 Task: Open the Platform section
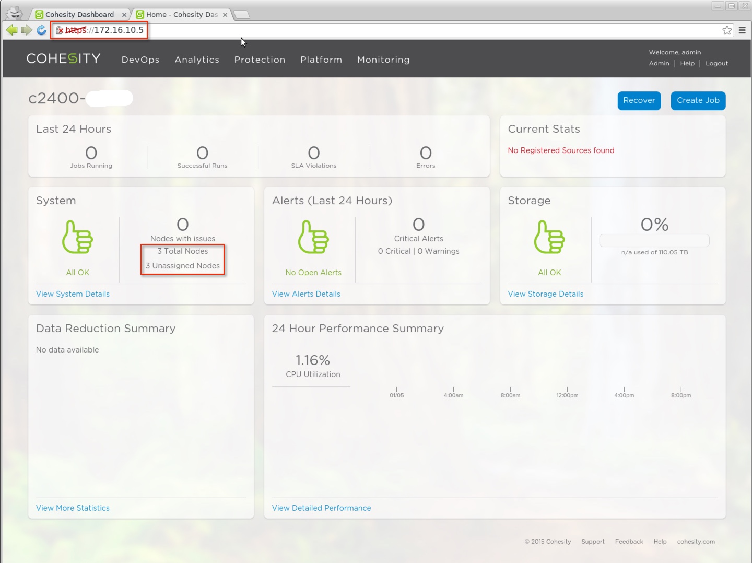click(321, 60)
